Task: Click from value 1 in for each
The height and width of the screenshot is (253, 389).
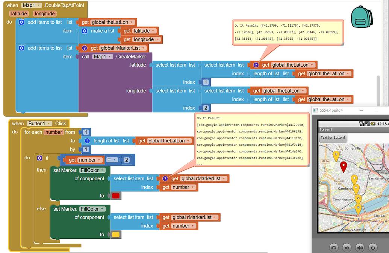Action: coord(86,132)
